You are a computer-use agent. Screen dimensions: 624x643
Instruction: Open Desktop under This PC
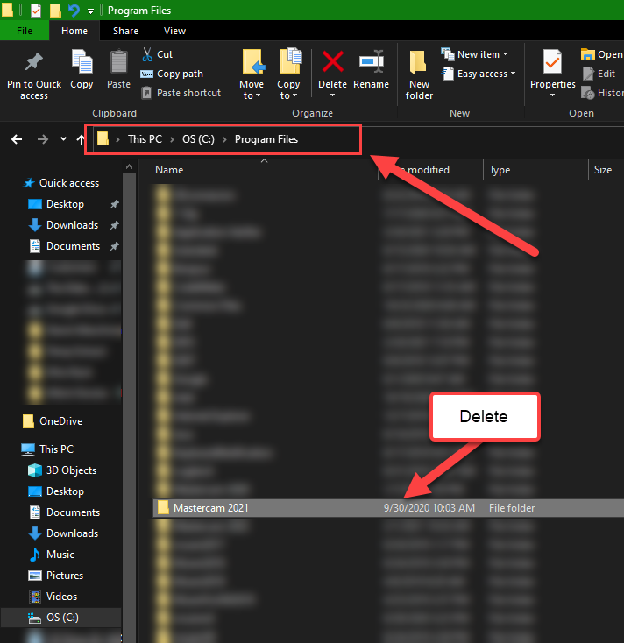pyautogui.click(x=56, y=491)
